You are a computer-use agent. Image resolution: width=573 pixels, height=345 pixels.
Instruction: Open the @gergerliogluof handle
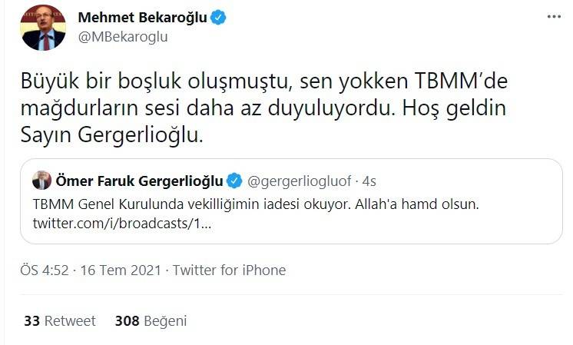[x=300, y=181]
